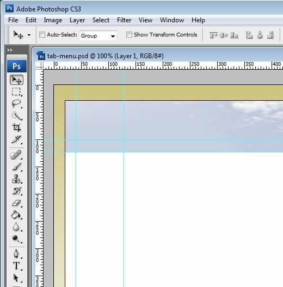Viewport: 283px width, 287px height.
Task: Open the Edit menu
Action: [31, 20]
